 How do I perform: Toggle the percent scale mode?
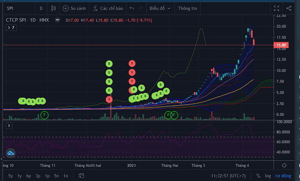tap(258, 176)
